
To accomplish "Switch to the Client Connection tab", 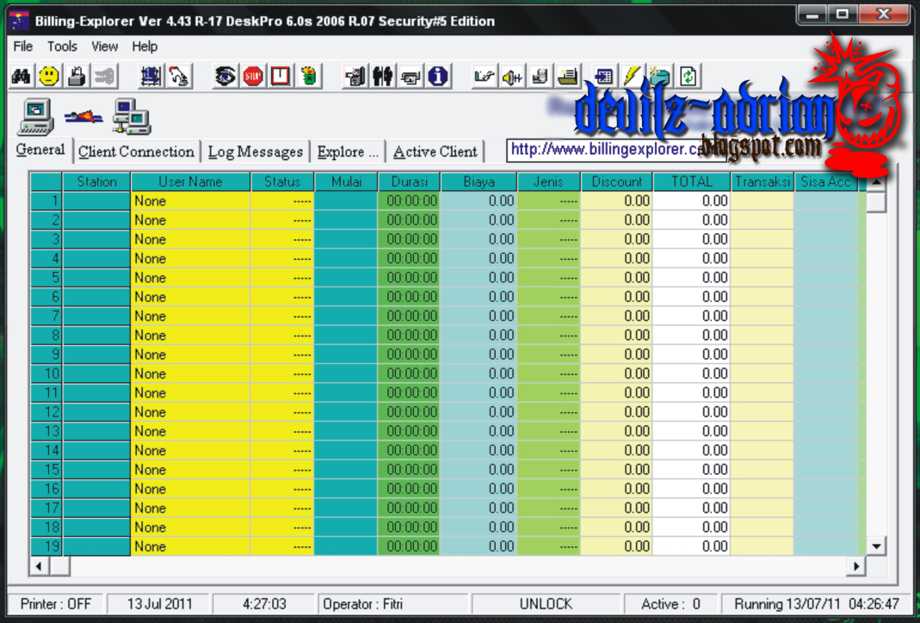I will click(x=136, y=152).
